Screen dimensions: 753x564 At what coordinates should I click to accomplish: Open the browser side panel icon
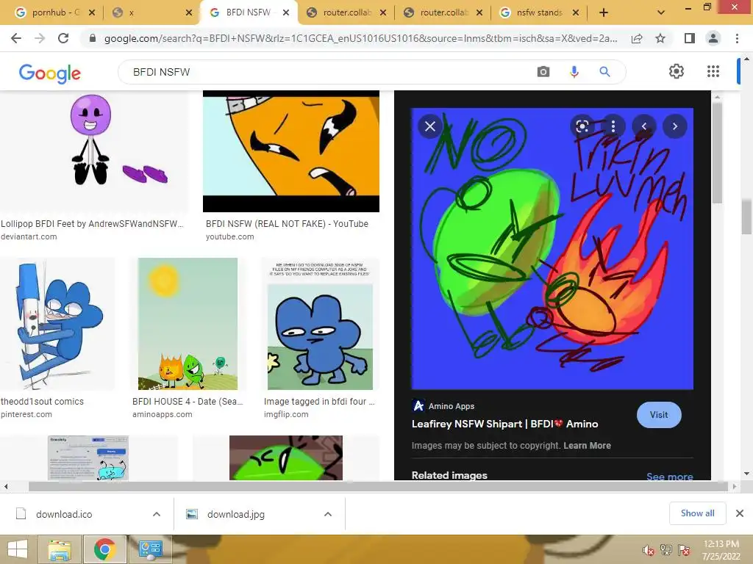(690, 38)
